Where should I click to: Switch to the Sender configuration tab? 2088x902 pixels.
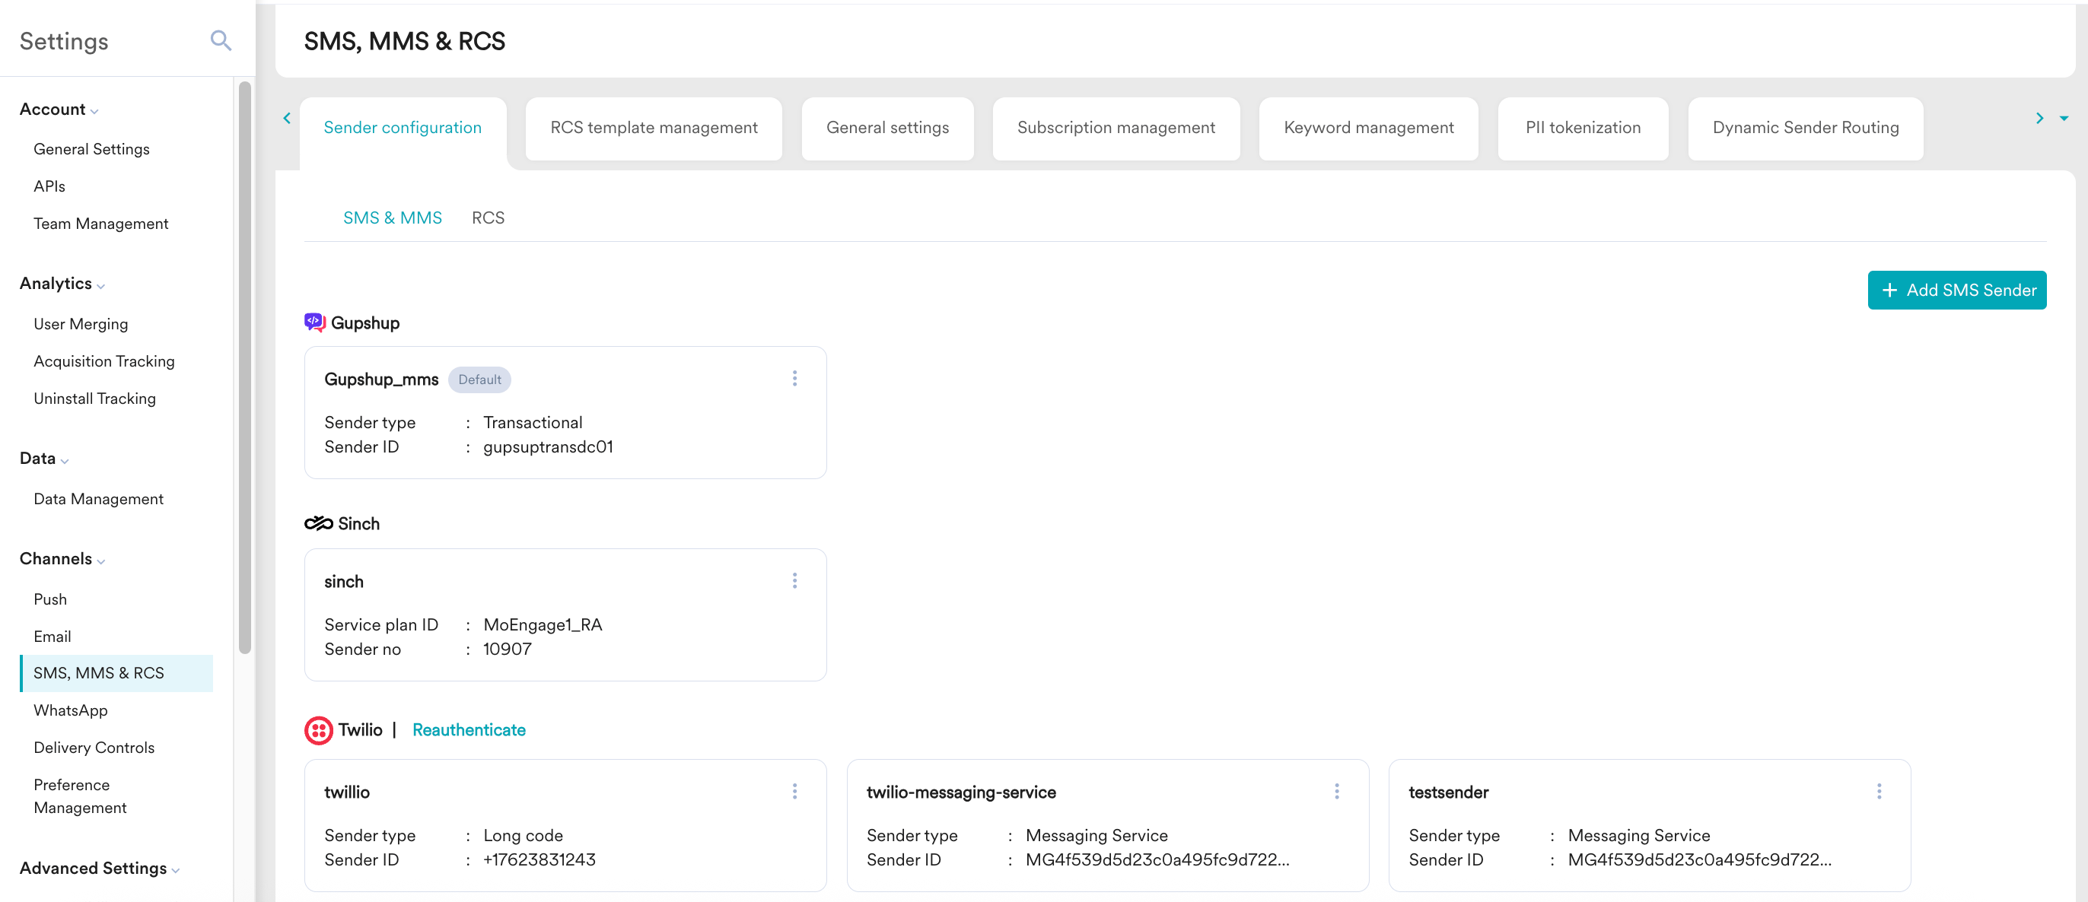(403, 128)
